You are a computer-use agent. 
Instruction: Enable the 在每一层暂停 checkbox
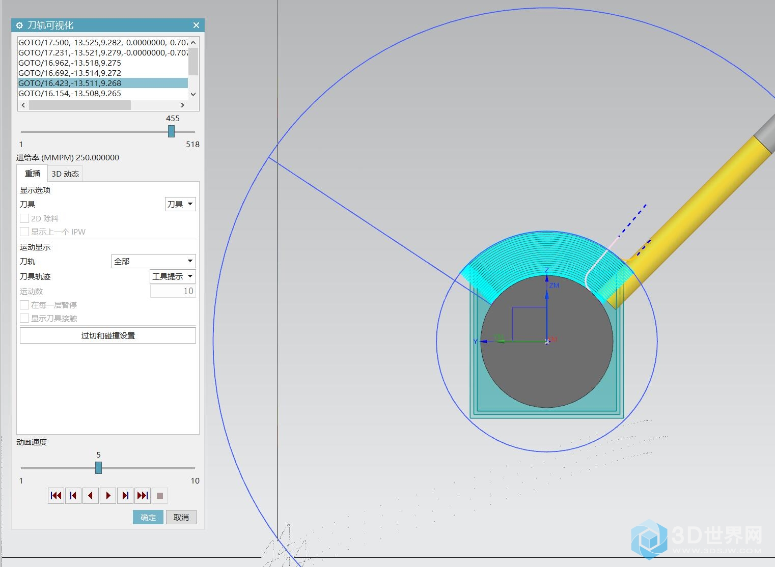(24, 305)
